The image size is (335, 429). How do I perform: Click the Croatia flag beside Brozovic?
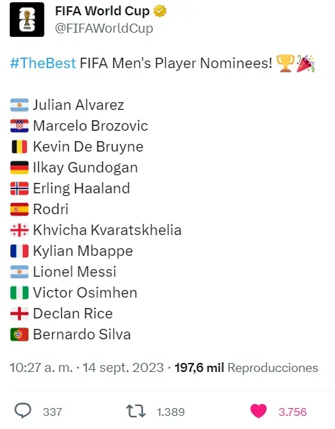click(19, 126)
